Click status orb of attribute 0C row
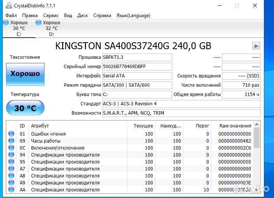The image size is (274, 198). click(11, 148)
